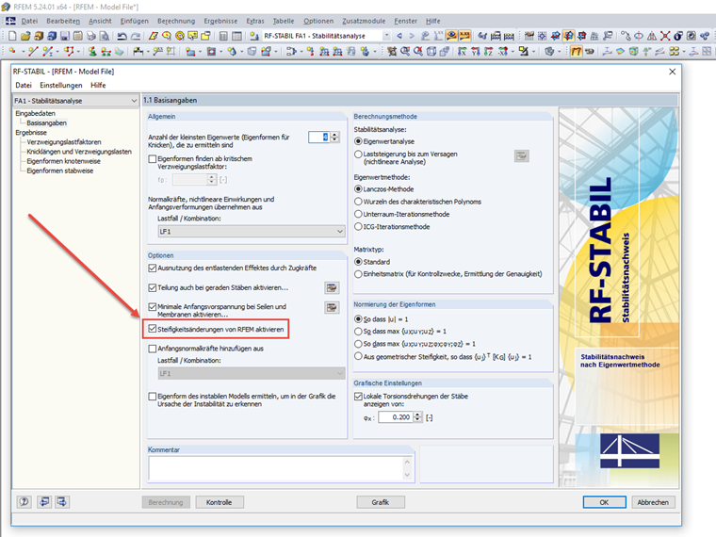Enable Eigenformen finden ab kritischem Verzweigungslastfaktor

tap(153, 159)
